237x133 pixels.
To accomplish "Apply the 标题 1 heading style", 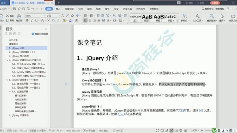I will [147, 18].
